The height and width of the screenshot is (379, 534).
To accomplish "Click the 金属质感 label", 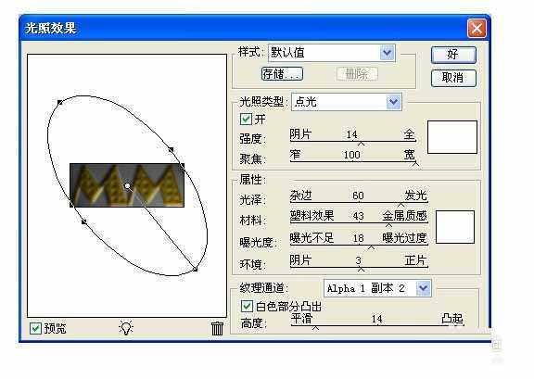I will tap(404, 216).
